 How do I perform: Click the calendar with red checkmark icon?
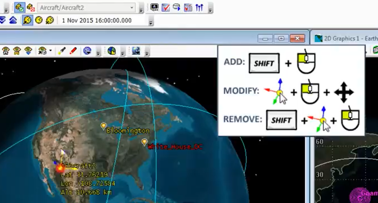click(x=166, y=7)
